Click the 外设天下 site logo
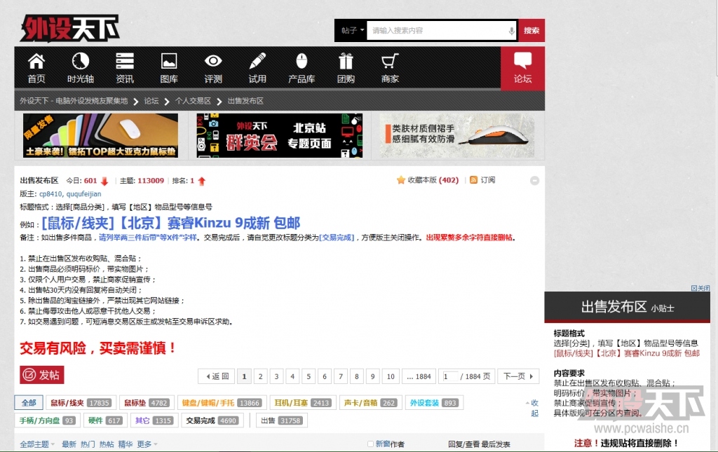The height and width of the screenshot is (452, 718). pyautogui.click(x=69, y=28)
